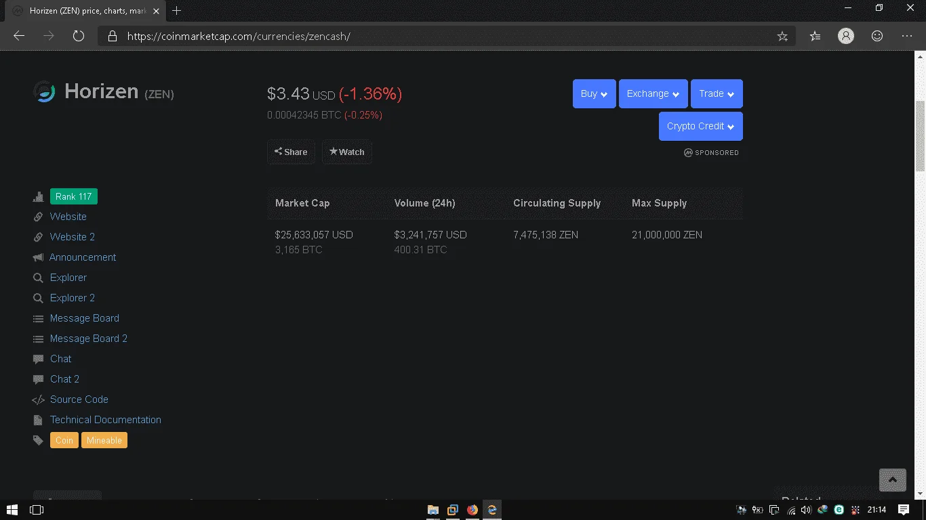Click the rank bar chart icon
The image size is (926, 520).
(38, 197)
